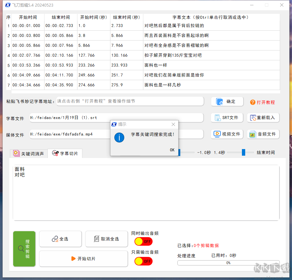
Task: Click OK in the 提示 dialog
Action: [x=172, y=150]
